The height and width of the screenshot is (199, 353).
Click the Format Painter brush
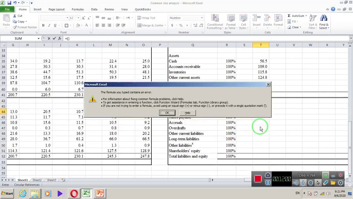click(15, 27)
